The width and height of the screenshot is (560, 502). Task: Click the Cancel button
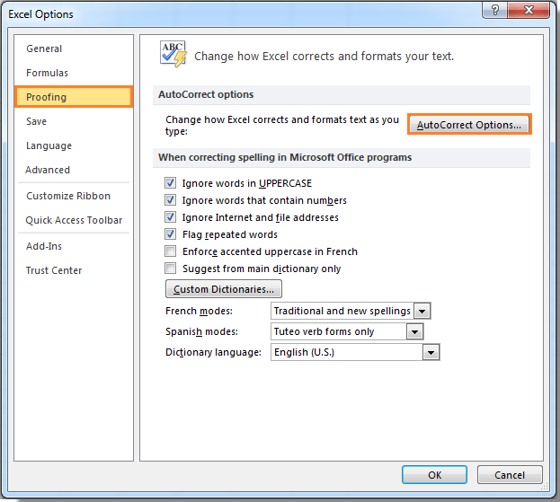[510, 475]
